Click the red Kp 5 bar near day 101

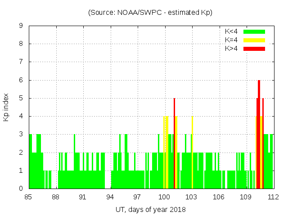[174, 144]
